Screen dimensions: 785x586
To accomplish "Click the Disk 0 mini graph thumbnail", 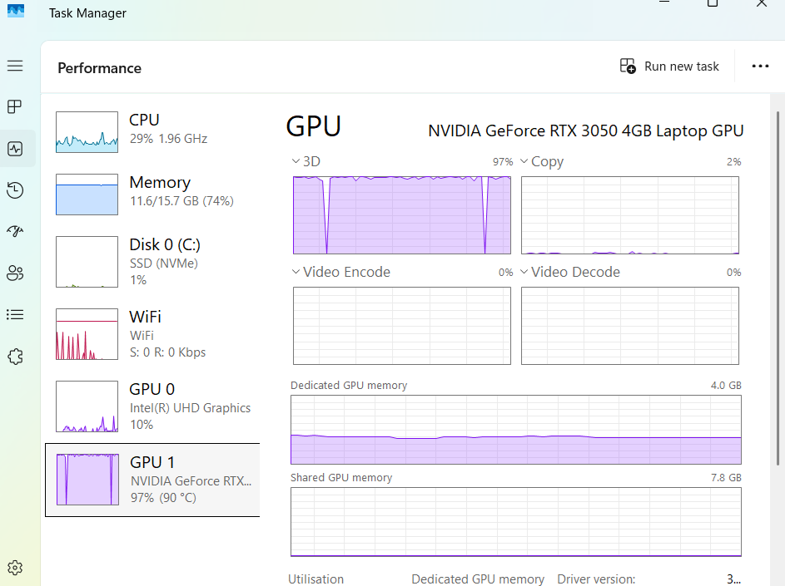I will (x=87, y=262).
